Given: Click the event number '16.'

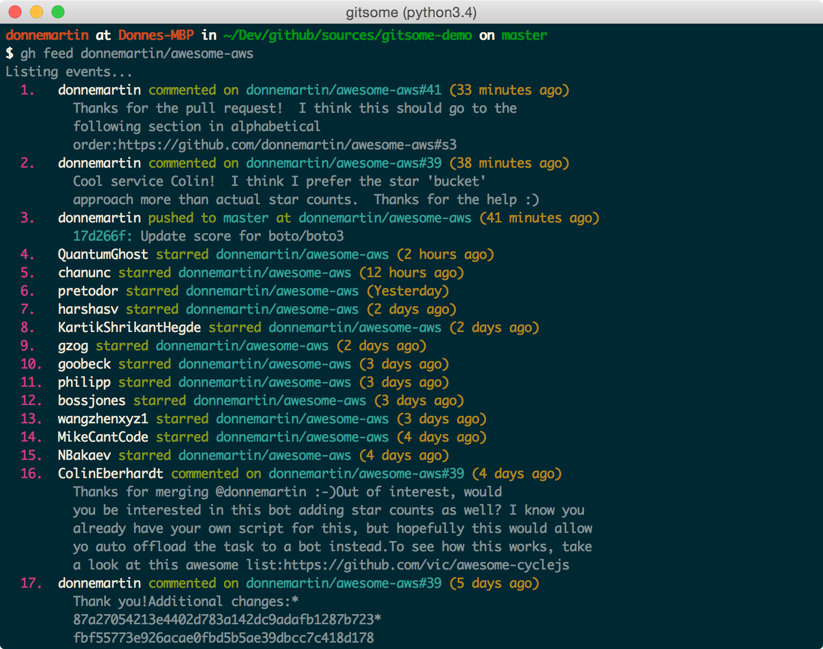Looking at the screenshot, I should tap(31, 474).
